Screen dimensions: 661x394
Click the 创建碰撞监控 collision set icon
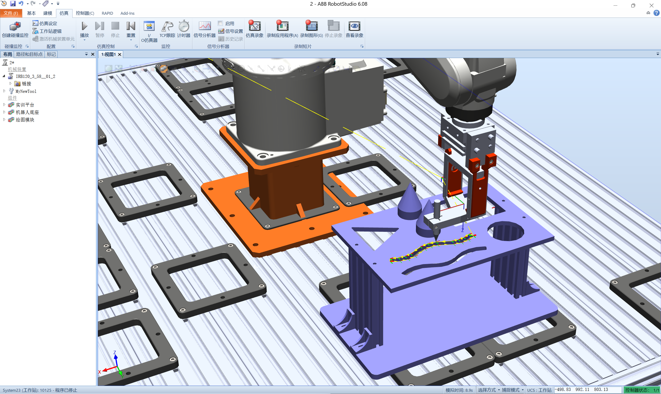[x=15, y=29]
